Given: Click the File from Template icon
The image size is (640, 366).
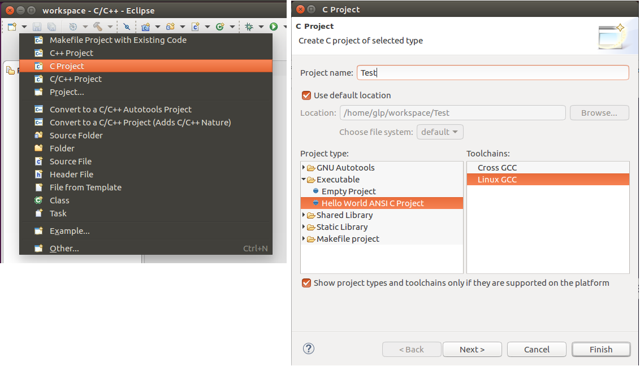Looking at the screenshot, I should (x=39, y=187).
